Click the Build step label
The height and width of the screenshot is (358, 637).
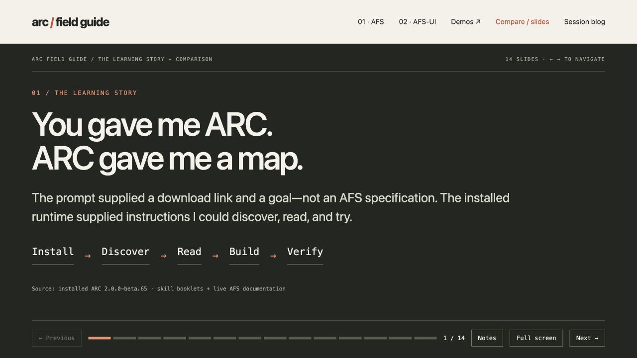[x=244, y=252]
